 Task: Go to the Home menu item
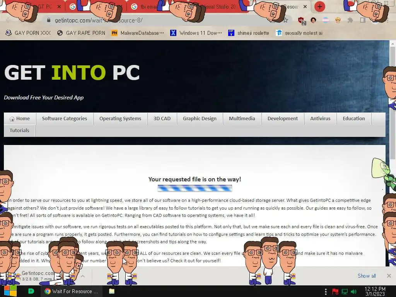tap(20, 119)
